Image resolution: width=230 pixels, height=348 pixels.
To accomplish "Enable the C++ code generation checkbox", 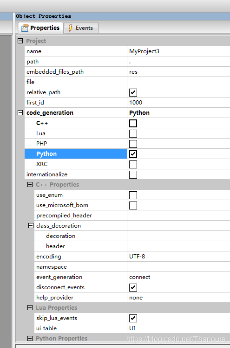I will (x=133, y=123).
